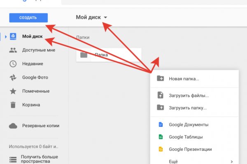Image resolution: width=247 pixels, height=164 pixels.
Task: Click the Резервные копии cloud icon
Action: [x=13, y=125]
